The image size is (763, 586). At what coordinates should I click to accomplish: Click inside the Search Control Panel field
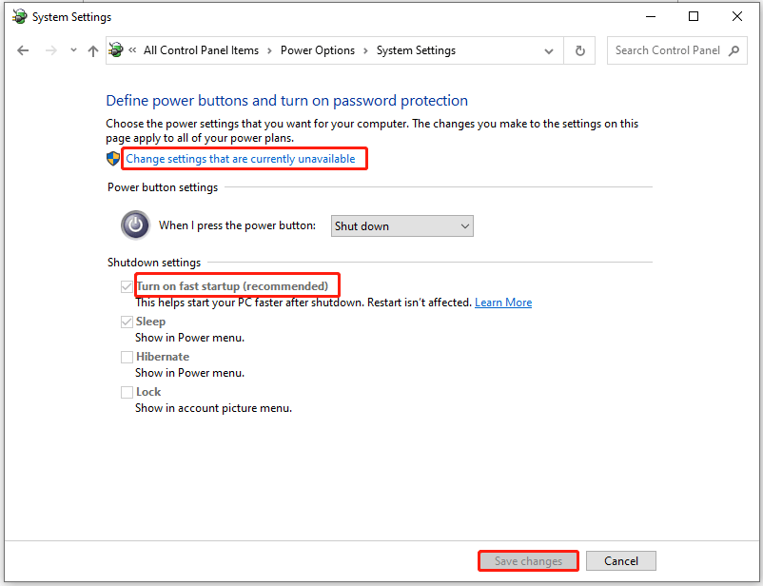click(666, 50)
